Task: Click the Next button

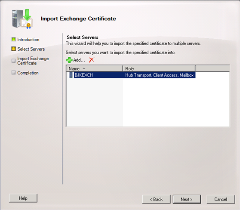Action: 187,199
